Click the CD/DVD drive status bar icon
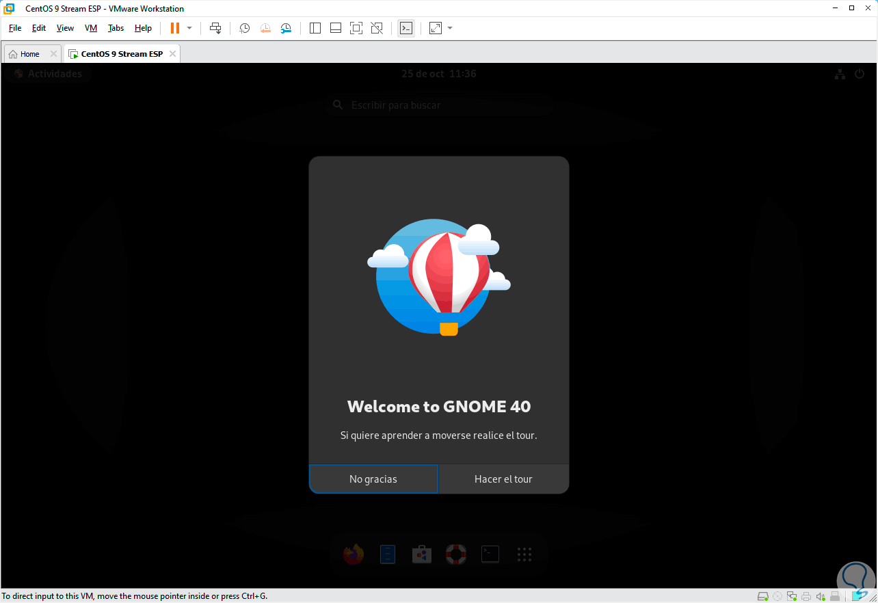Viewport: 878px width, 603px height. (777, 596)
